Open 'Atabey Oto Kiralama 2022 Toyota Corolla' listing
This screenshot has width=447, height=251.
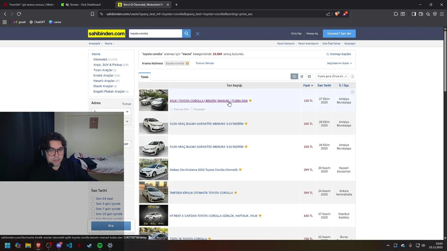point(204,170)
